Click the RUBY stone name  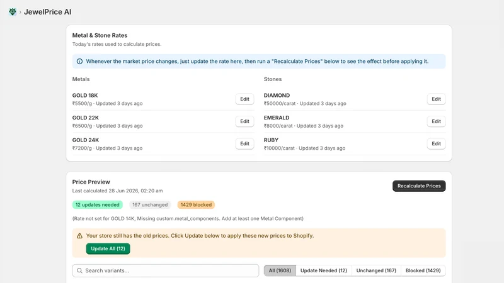[271, 140]
